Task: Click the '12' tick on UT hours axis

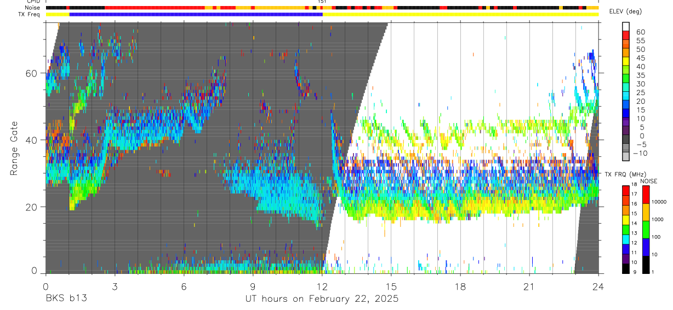Action: tap(322, 286)
